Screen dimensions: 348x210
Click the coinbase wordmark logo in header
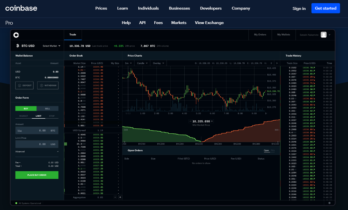[x=21, y=8]
